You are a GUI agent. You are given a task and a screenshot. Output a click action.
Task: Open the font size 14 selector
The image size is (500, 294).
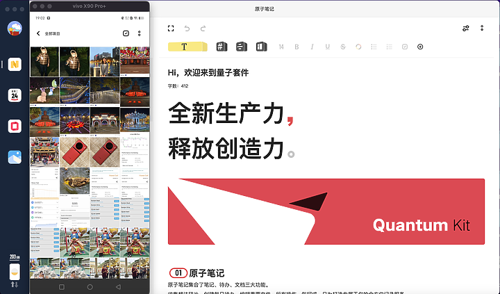pyautogui.click(x=281, y=47)
